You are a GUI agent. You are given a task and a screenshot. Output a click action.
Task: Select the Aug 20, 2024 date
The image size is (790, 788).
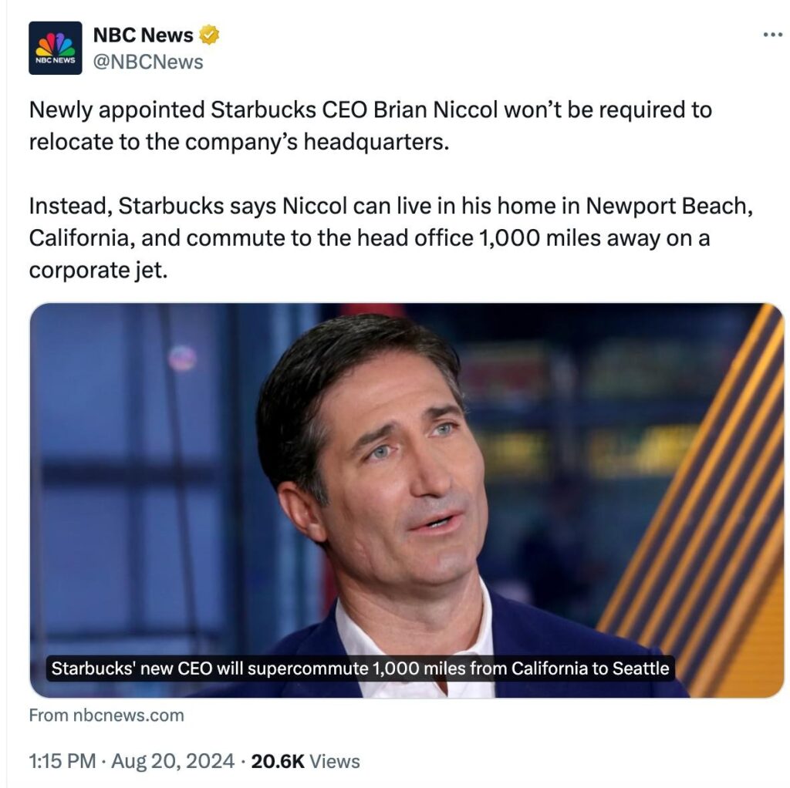pos(173,761)
